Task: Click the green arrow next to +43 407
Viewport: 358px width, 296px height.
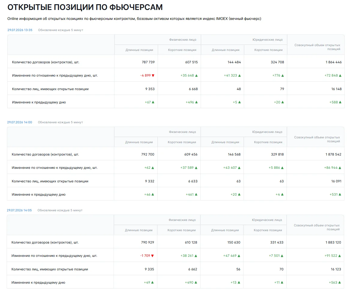Action: click(239, 168)
